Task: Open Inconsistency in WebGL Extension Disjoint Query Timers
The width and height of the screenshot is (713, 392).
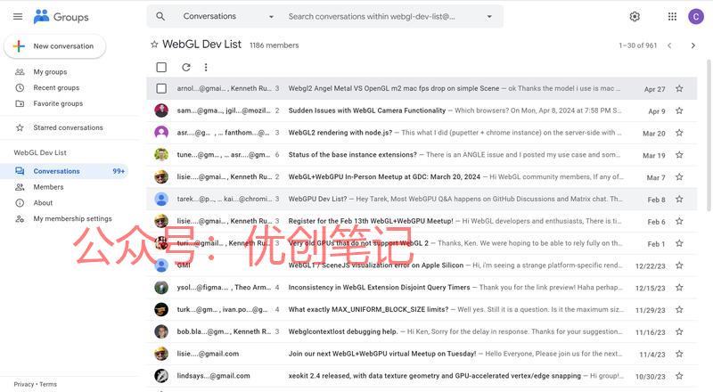Action: pos(380,288)
